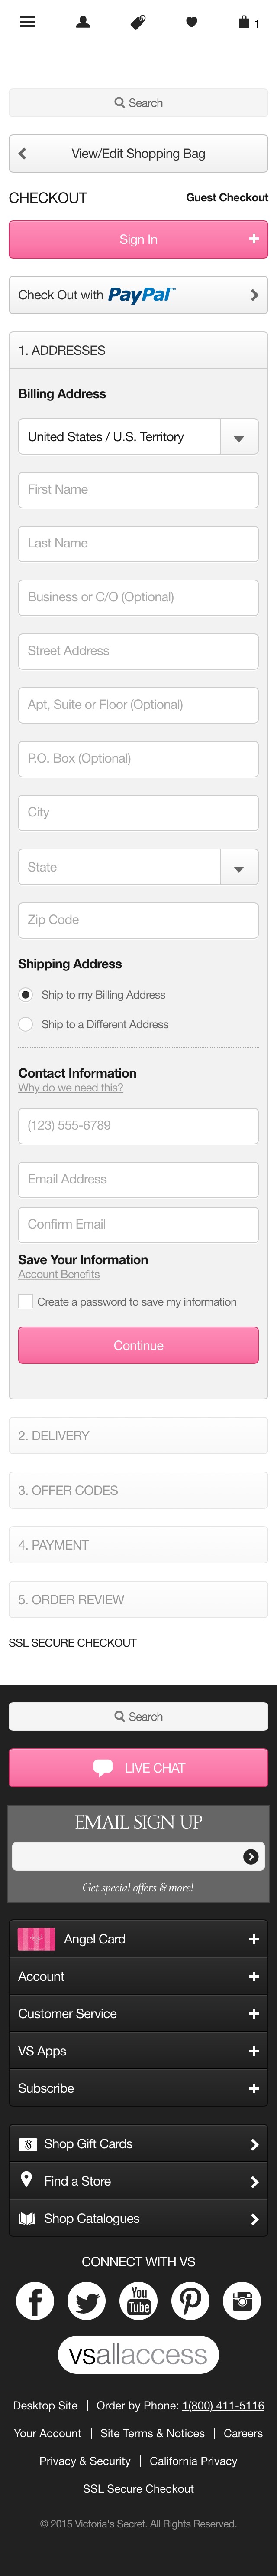Select Ship to my Billing Address
This screenshot has height=2576, width=277.
(x=26, y=995)
